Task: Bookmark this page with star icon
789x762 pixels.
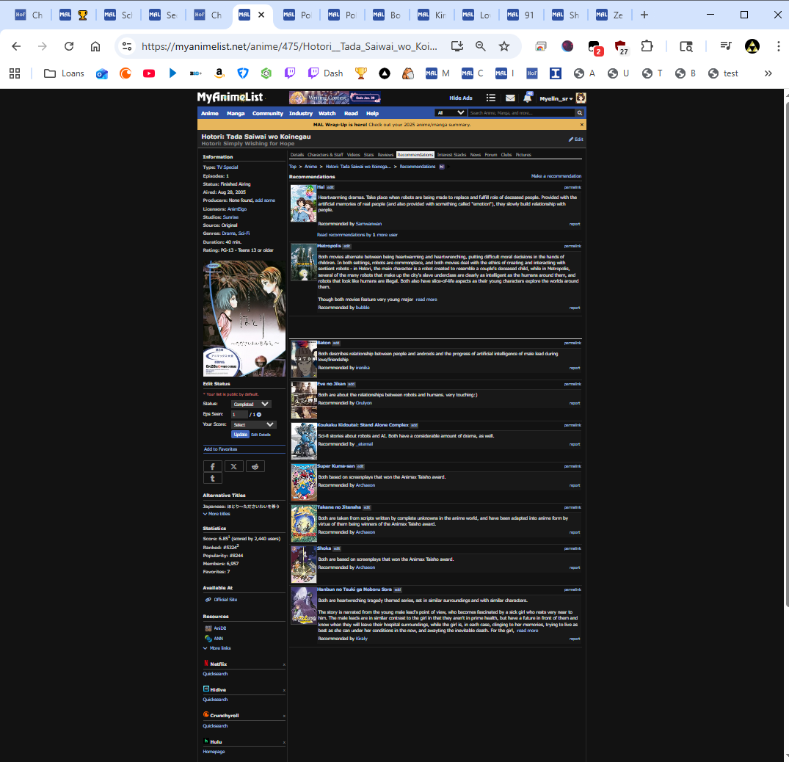Action: click(x=503, y=46)
